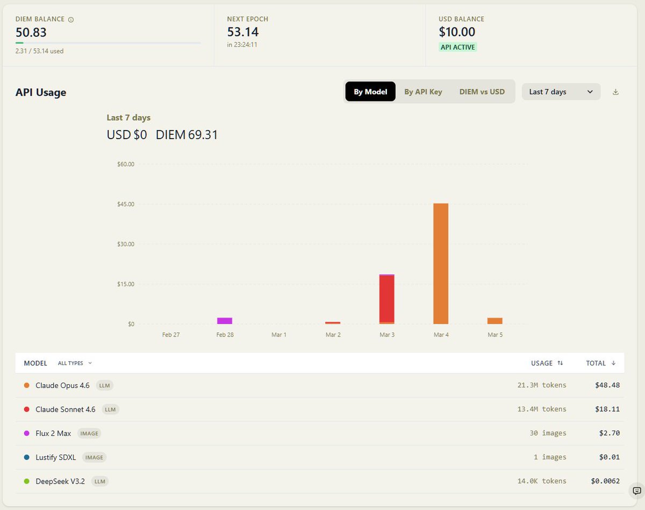This screenshot has height=510, width=645.
Task: Download usage data via export icon
Action: 616,92
